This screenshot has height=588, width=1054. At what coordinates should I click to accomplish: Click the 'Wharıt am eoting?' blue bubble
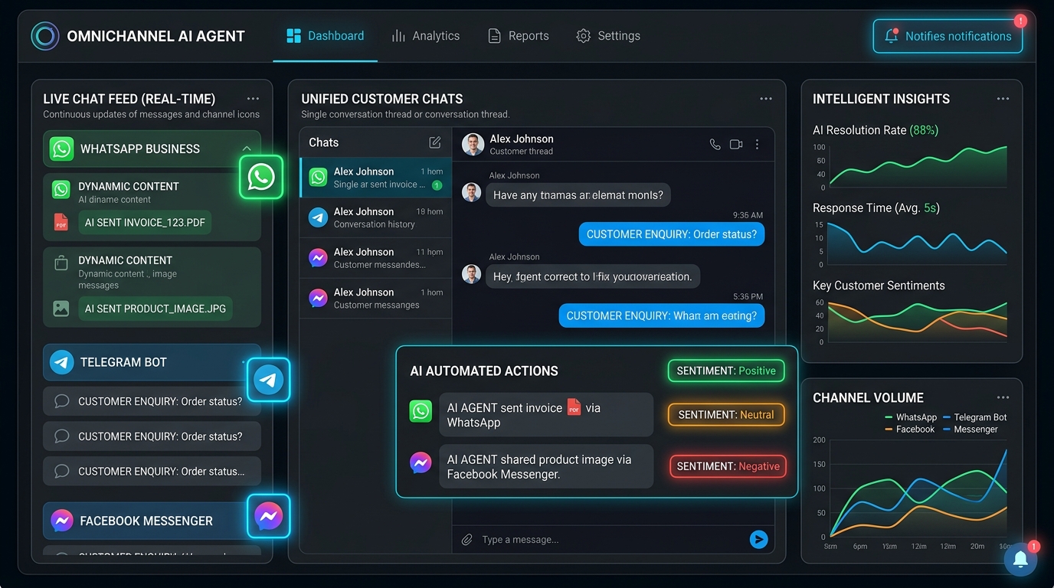click(662, 315)
